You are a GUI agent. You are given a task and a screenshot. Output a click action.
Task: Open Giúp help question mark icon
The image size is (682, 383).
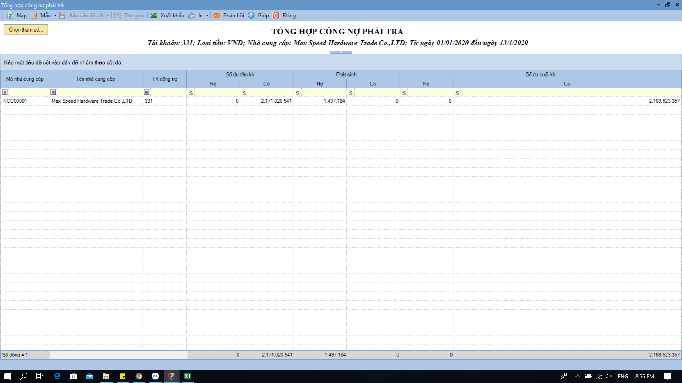click(251, 16)
